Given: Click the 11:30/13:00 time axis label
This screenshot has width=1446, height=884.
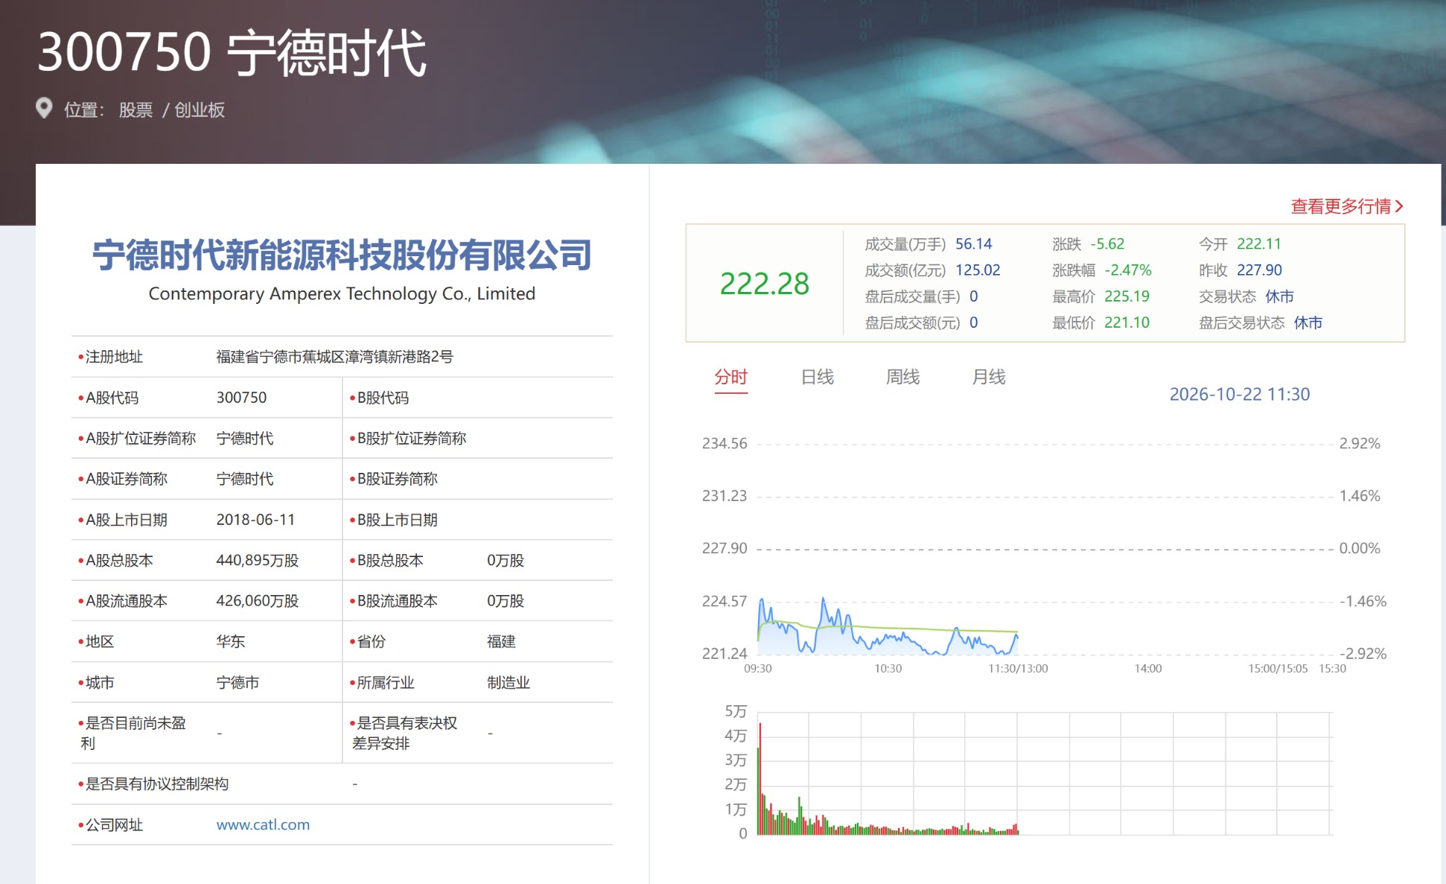Looking at the screenshot, I should (x=1018, y=669).
